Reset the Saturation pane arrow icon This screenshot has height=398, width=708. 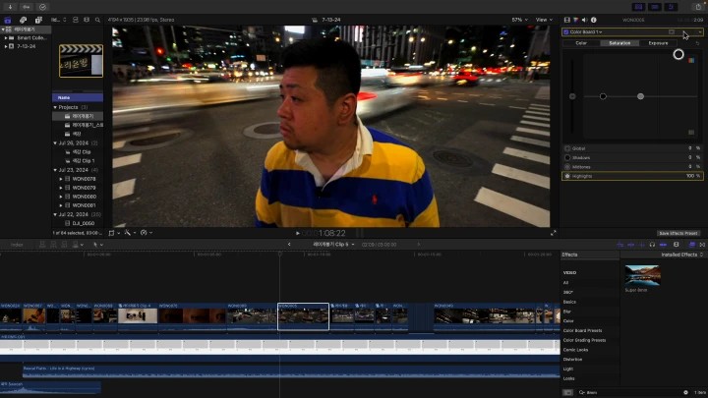[x=697, y=43]
